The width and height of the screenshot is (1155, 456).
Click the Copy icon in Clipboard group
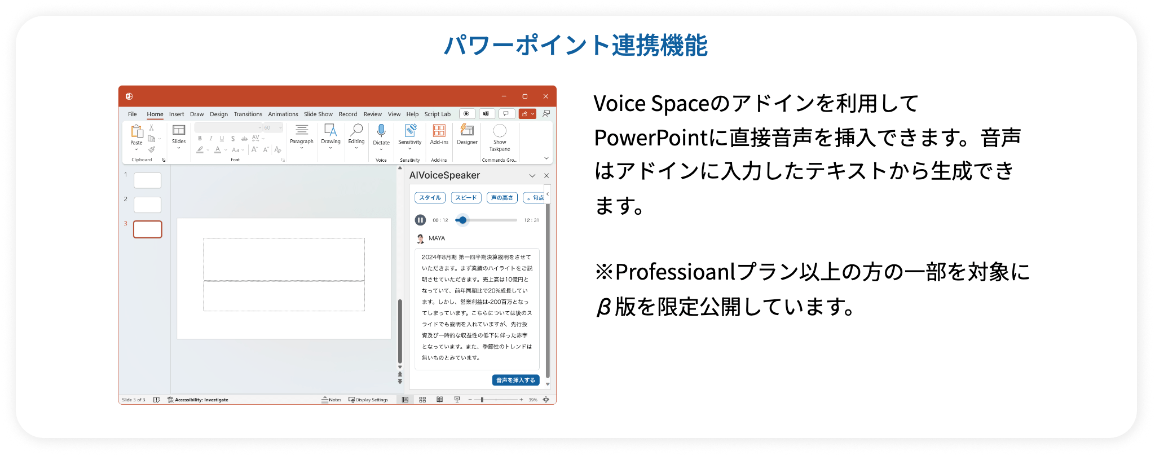[x=151, y=139]
